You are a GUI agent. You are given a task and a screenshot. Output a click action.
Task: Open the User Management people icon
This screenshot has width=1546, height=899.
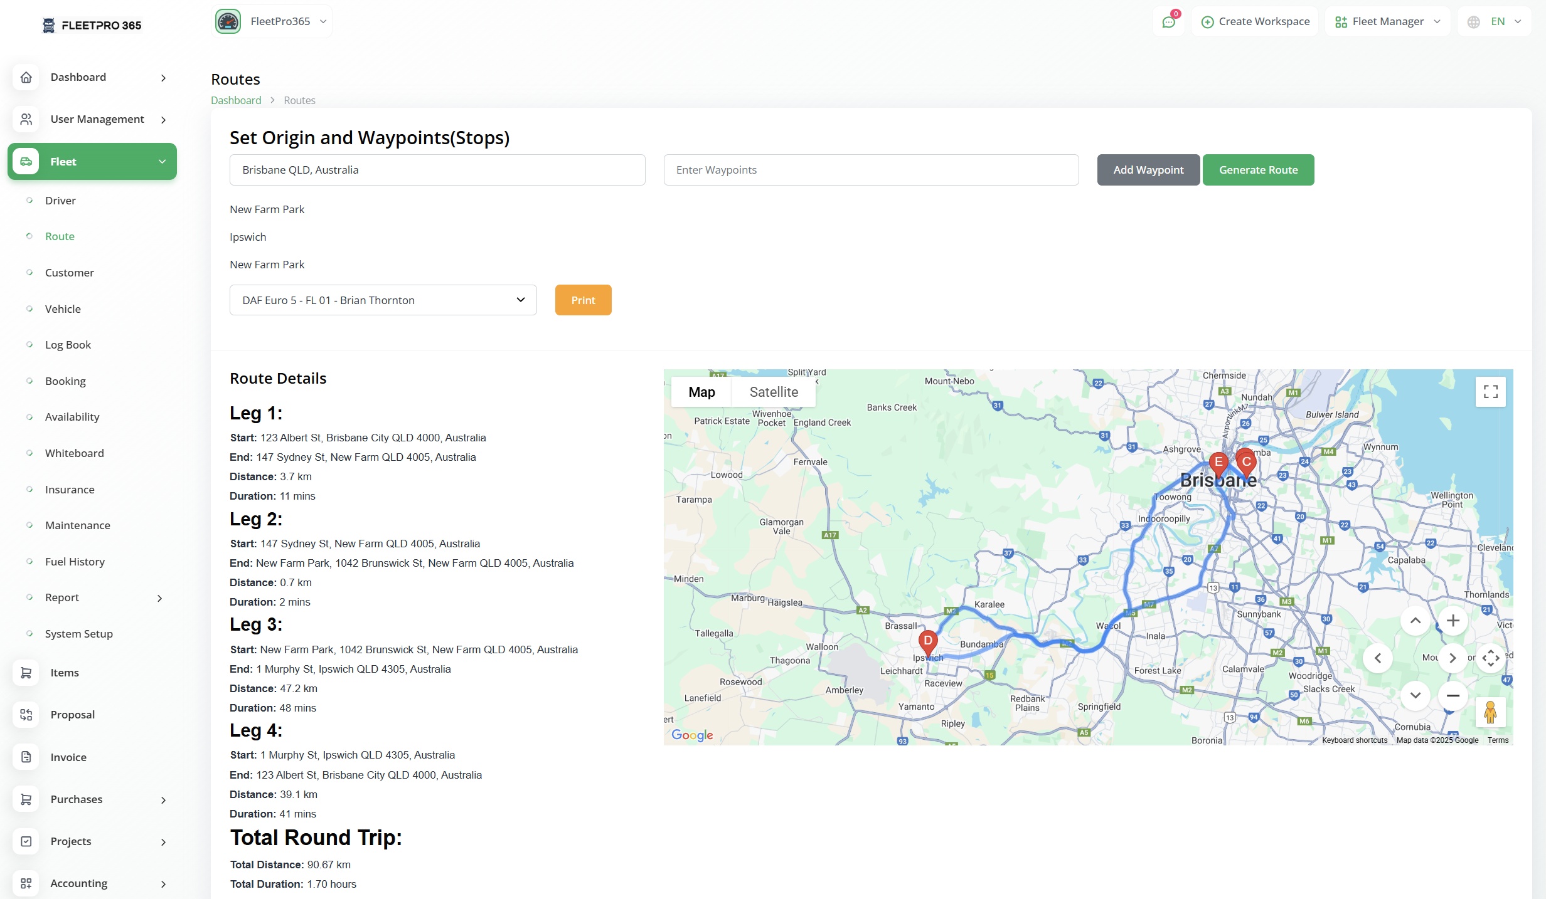tap(26, 119)
